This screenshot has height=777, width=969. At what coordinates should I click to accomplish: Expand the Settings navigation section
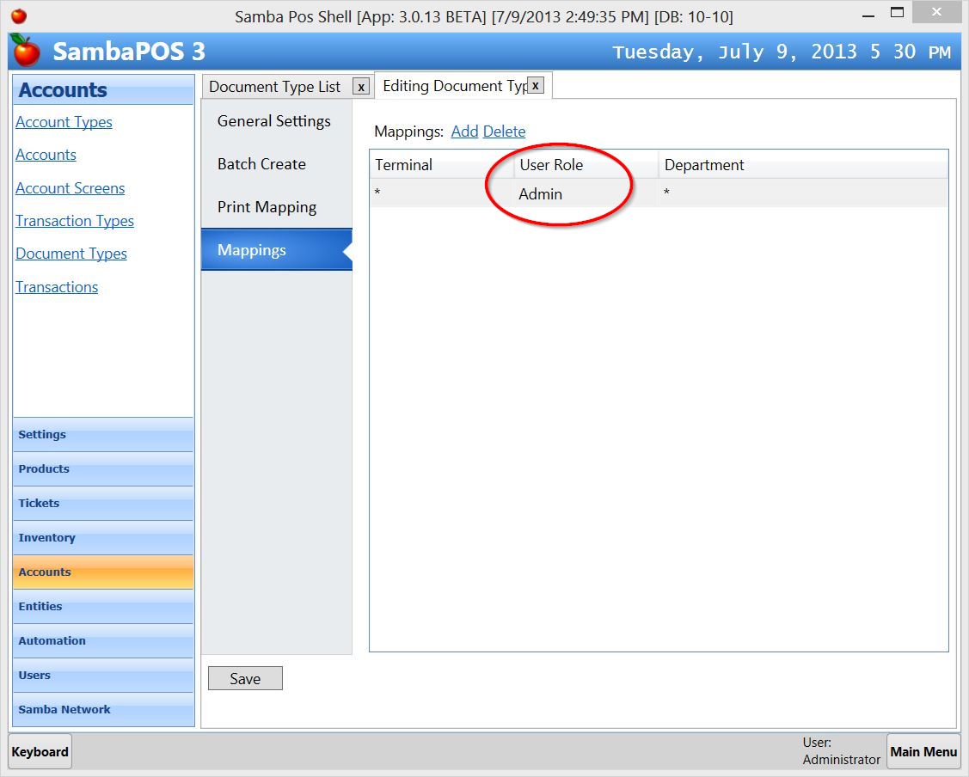(x=103, y=435)
